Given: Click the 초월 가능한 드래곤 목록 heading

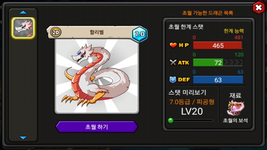Looking at the screenshot, I should click(x=207, y=13).
